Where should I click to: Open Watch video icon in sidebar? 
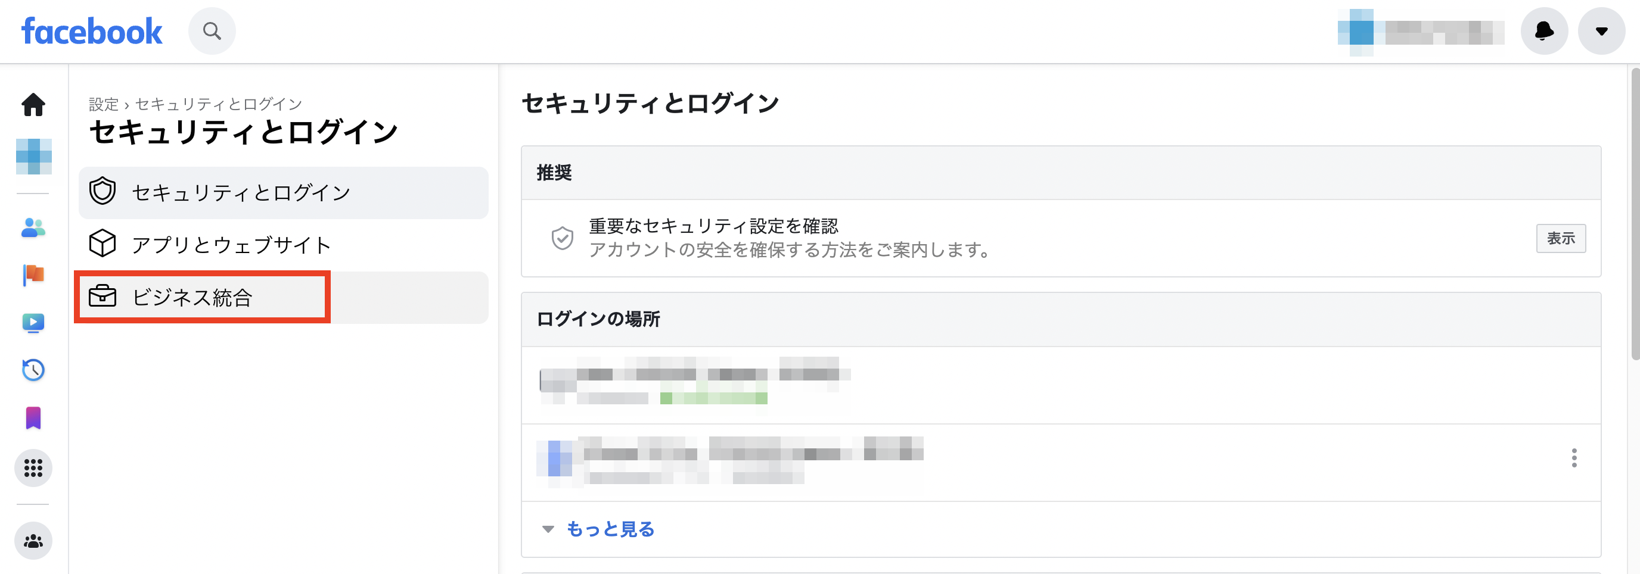click(32, 323)
